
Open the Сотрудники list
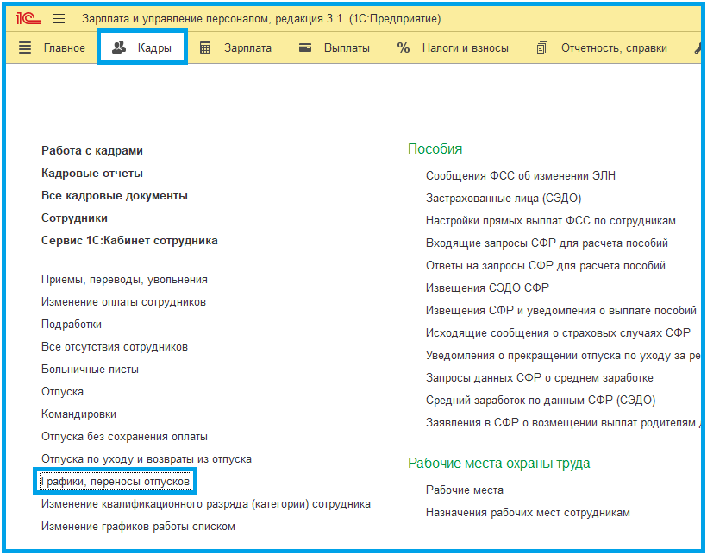(75, 218)
